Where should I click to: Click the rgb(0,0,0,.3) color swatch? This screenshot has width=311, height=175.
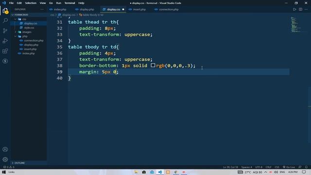[153, 65]
